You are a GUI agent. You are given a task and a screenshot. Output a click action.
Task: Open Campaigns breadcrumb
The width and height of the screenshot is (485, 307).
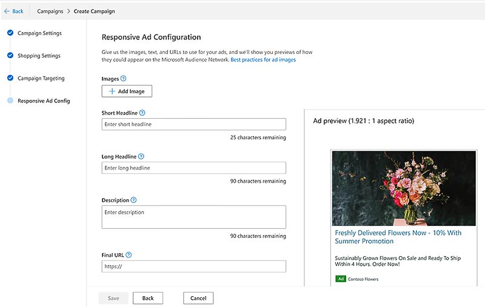point(50,11)
